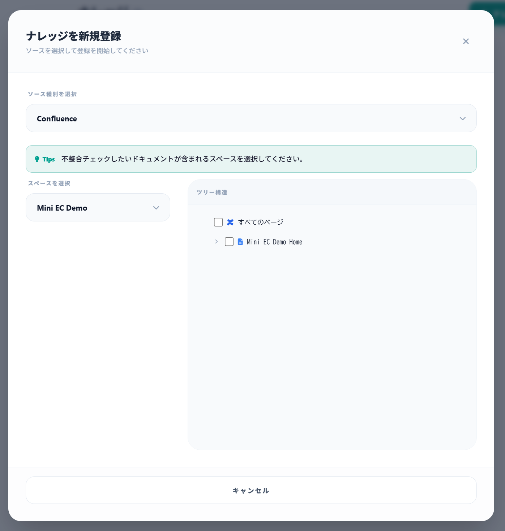Check the Mini EC Demo Home checkbox
Viewport: 505px width, 531px height.
tap(229, 242)
